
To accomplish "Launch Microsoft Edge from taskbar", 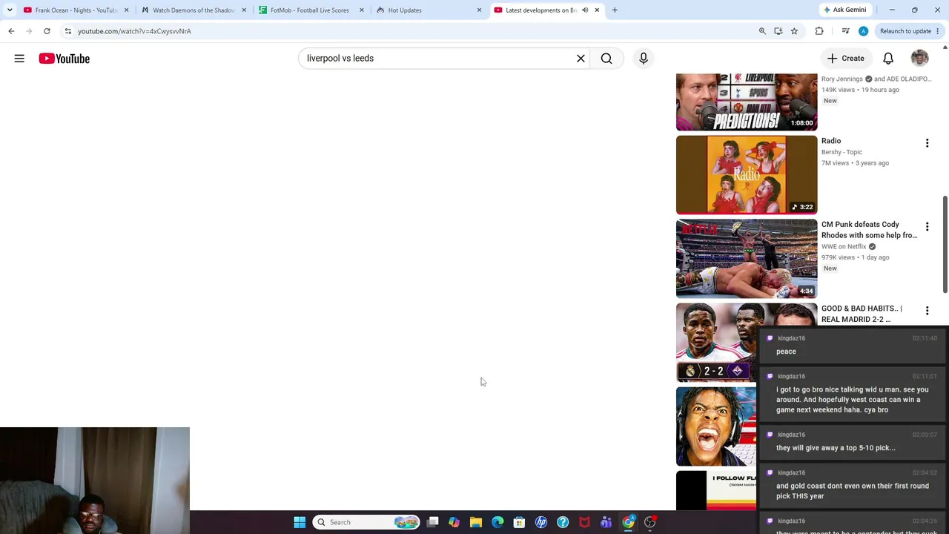I will 497,522.
